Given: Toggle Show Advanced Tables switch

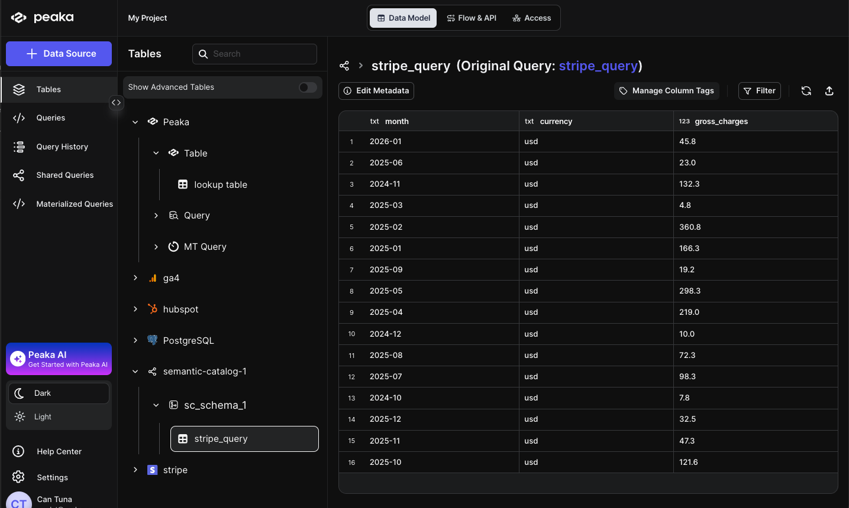Looking at the screenshot, I should coord(307,87).
